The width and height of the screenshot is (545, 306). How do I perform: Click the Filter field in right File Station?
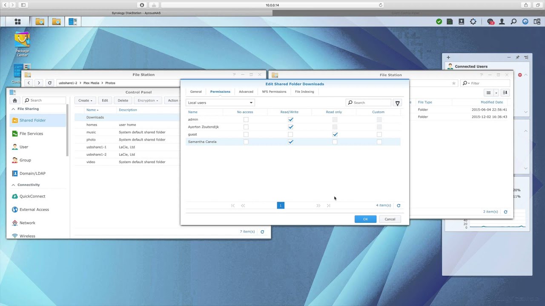[485, 83]
